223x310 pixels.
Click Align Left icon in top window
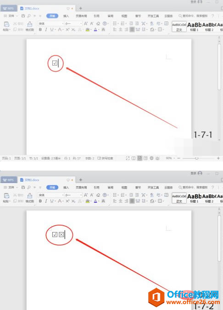tap(115, 30)
